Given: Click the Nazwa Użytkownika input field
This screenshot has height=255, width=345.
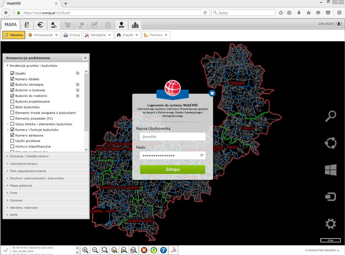Looking at the screenshot, I should pos(173,137).
